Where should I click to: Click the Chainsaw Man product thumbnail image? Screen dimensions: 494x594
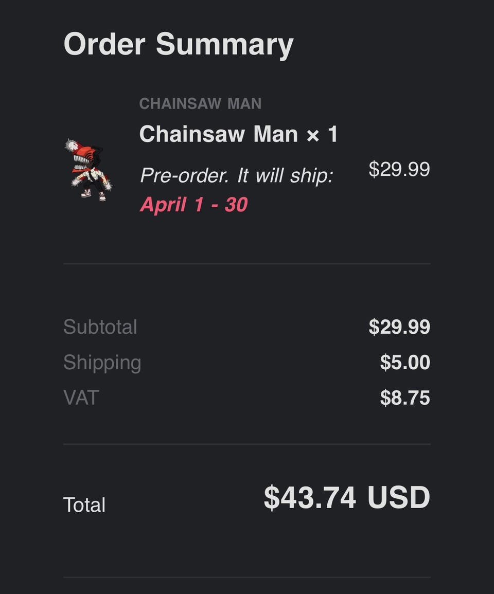coord(89,170)
